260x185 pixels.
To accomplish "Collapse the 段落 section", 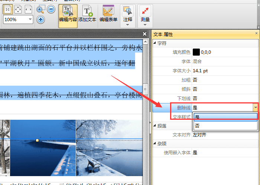I will (155, 125).
